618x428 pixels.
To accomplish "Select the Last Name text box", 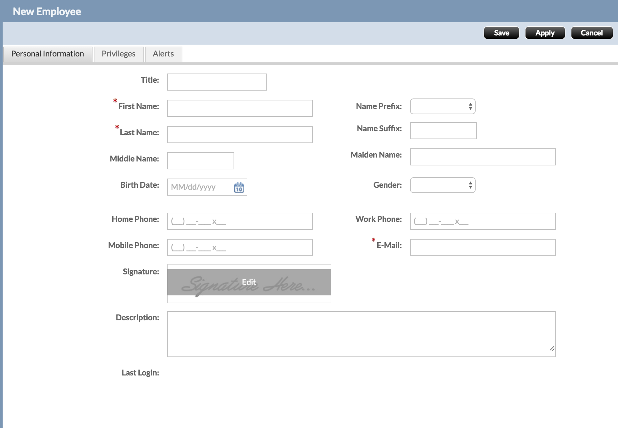I will (240, 135).
